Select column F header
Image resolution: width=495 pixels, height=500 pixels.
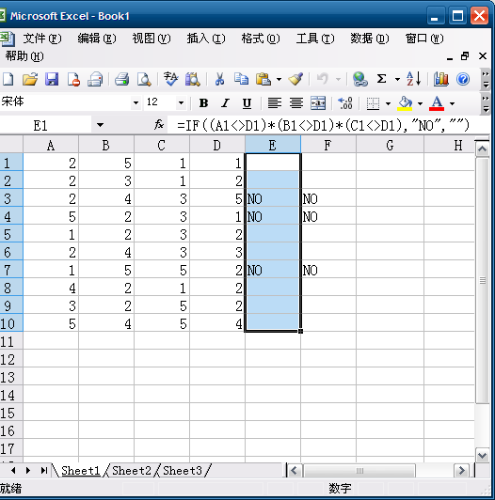click(x=328, y=145)
